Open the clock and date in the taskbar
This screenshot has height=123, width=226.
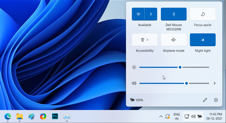215,116
